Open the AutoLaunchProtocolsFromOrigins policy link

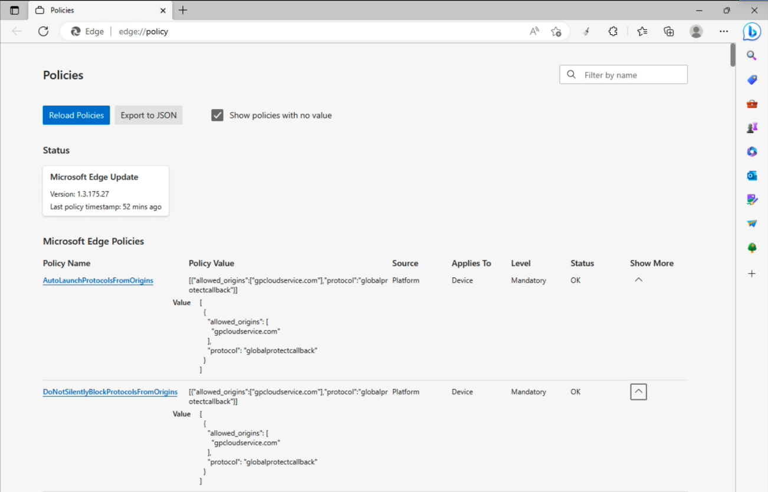(x=98, y=281)
